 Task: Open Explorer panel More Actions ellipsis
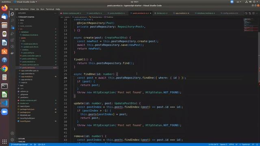point(55,13)
